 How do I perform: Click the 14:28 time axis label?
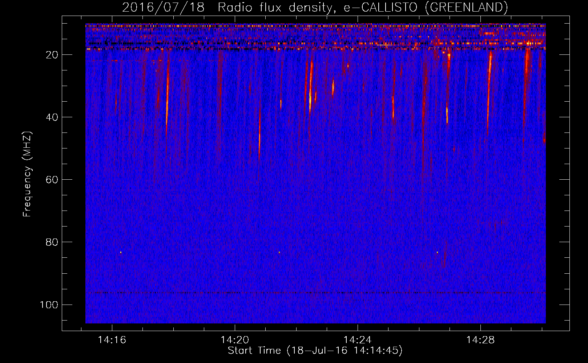pos(480,340)
